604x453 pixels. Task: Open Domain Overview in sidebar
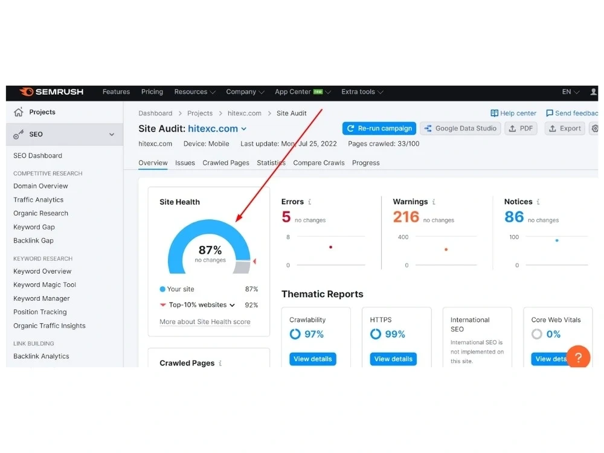(x=40, y=186)
